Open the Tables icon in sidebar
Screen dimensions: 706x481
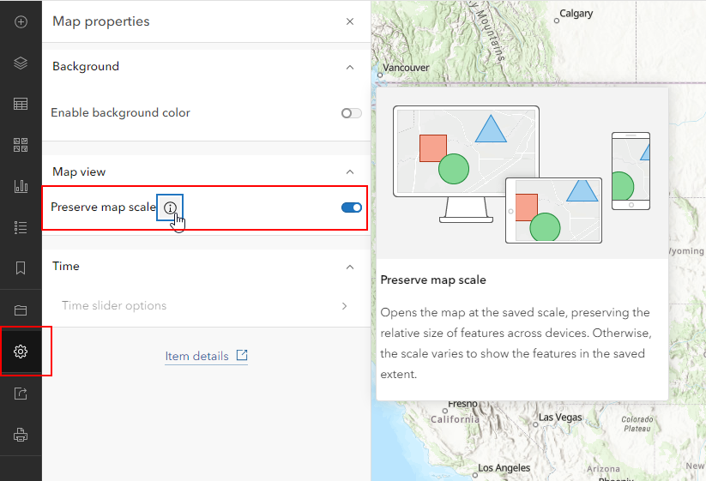point(21,105)
